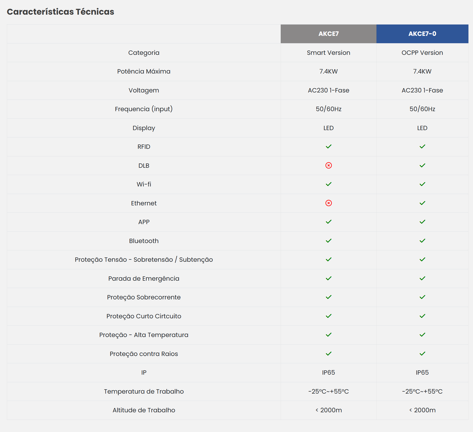The width and height of the screenshot is (473, 432).
Task: Click the Smart Version cell
Action: click(328, 53)
